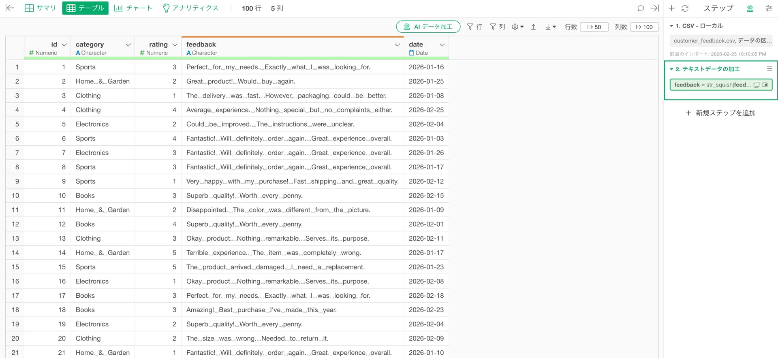Image resolution: width=778 pixels, height=358 pixels.
Task: Click the upload arrow icon in toolbar
Action: [x=533, y=27]
